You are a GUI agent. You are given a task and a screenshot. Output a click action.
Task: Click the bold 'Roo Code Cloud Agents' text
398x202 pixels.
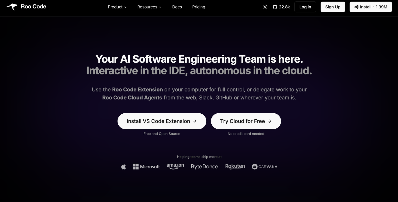point(132,98)
